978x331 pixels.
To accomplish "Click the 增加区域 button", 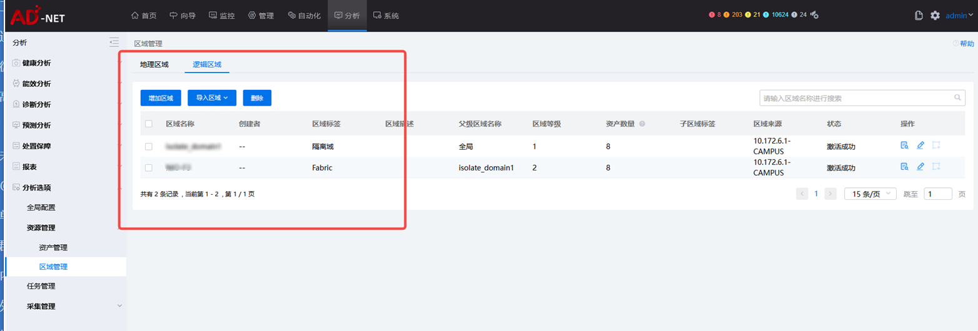I will (161, 98).
